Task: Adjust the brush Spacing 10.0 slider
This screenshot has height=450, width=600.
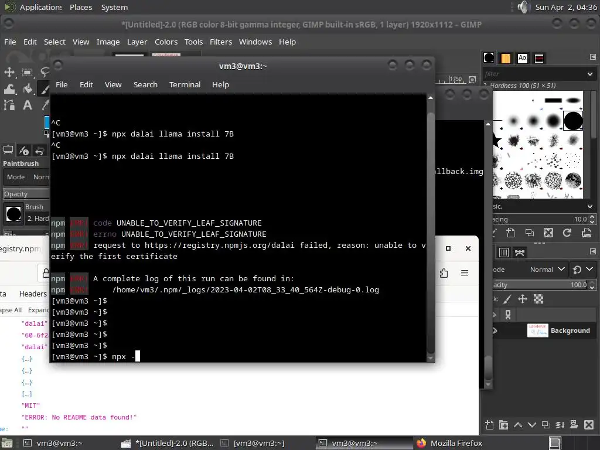Action: tap(540, 219)
